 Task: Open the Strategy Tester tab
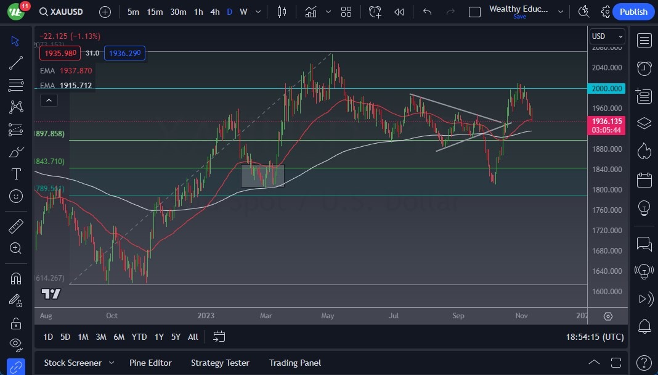pos(220,363)
